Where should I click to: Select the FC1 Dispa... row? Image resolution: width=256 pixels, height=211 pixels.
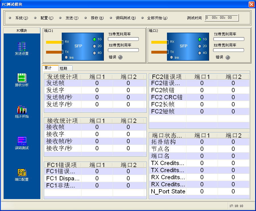click(x=95, y=178)
